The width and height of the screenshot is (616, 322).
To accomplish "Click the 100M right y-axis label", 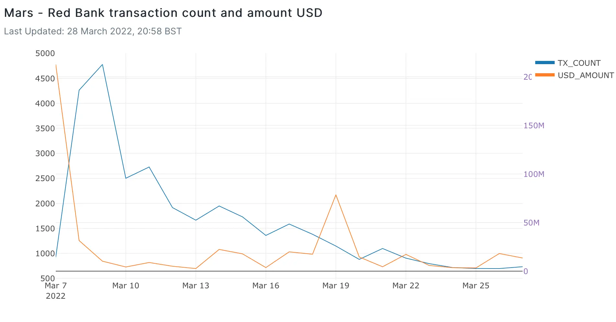I will (x=534, y=174).
